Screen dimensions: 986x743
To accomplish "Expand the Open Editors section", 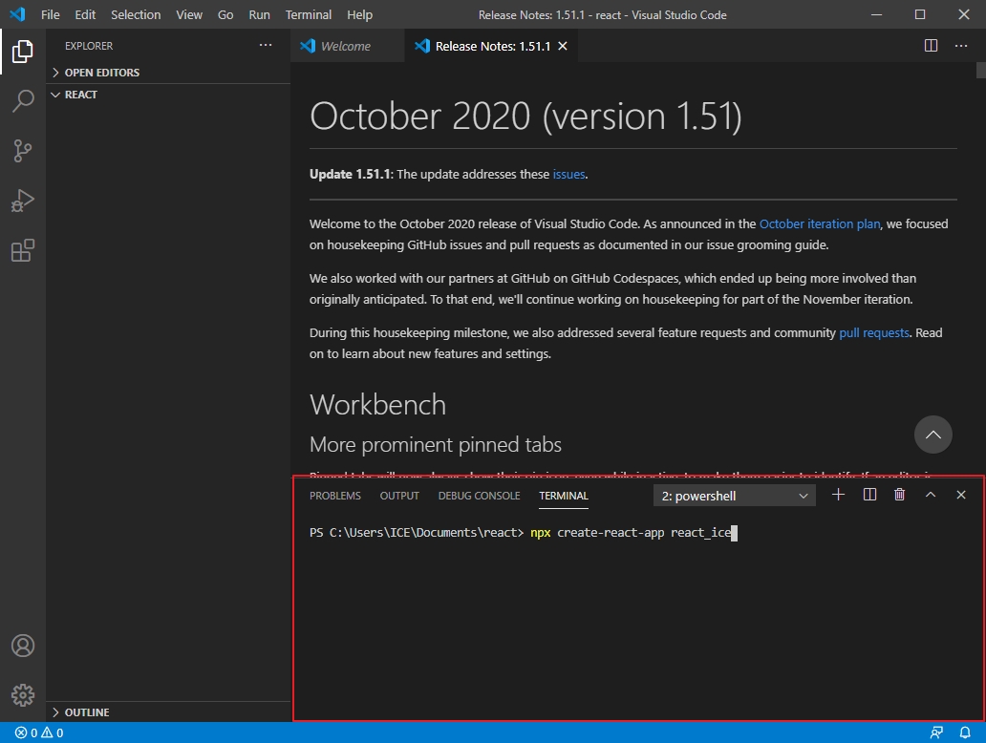I will [168, 73].
